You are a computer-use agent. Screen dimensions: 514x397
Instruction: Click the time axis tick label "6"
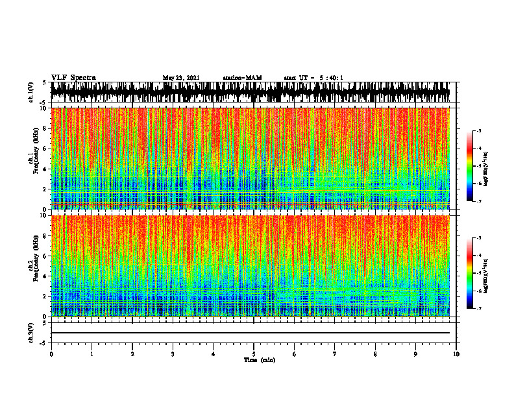click(x=295, y=354)
